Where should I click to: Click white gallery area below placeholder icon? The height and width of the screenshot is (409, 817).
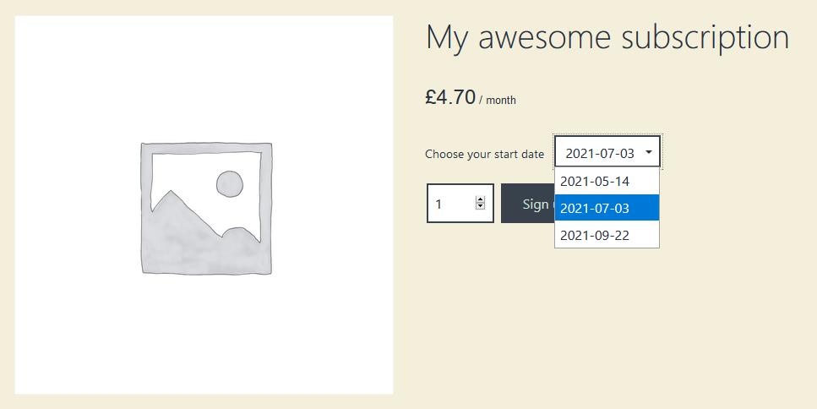click(204, 334)
